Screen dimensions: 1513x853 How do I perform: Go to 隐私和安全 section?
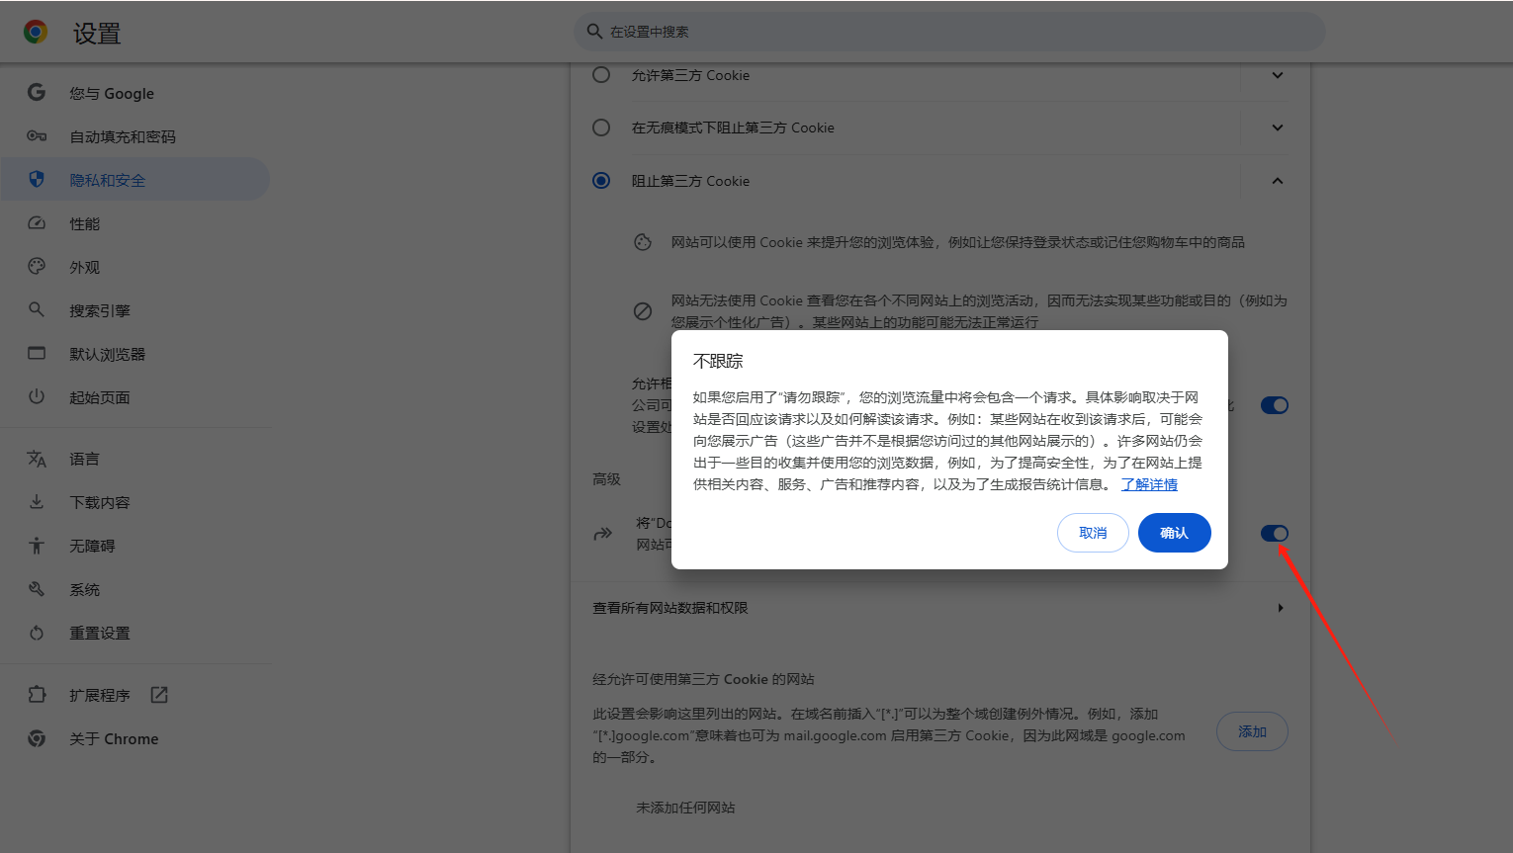click(135, 180)
